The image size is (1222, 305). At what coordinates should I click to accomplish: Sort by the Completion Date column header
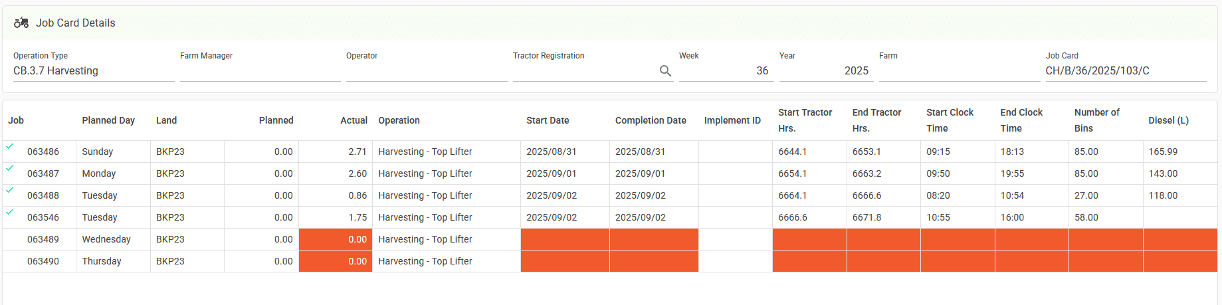(650, 120)
